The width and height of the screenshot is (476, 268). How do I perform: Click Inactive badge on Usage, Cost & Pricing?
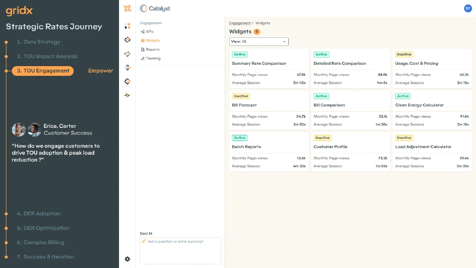[x=404, y=55]
